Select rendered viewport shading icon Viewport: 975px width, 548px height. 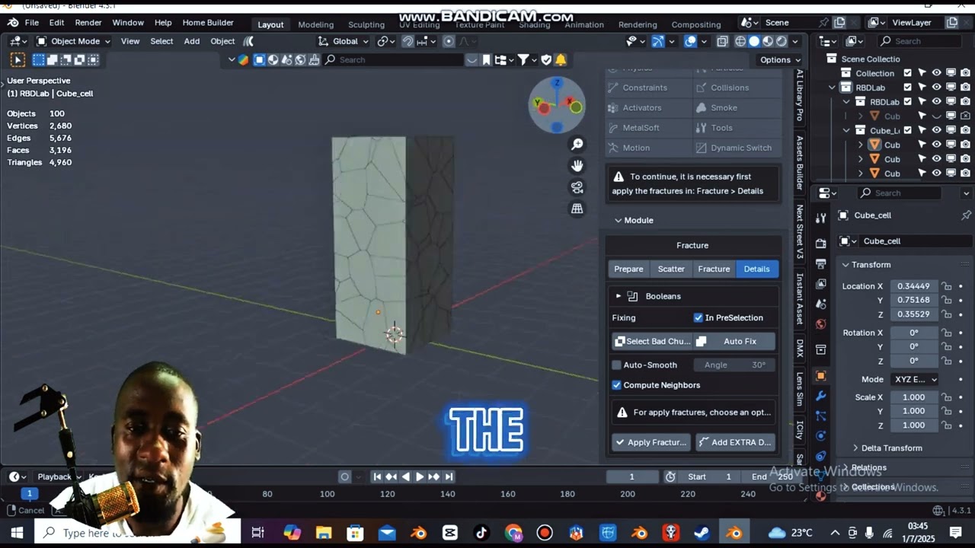coord(782,41)
